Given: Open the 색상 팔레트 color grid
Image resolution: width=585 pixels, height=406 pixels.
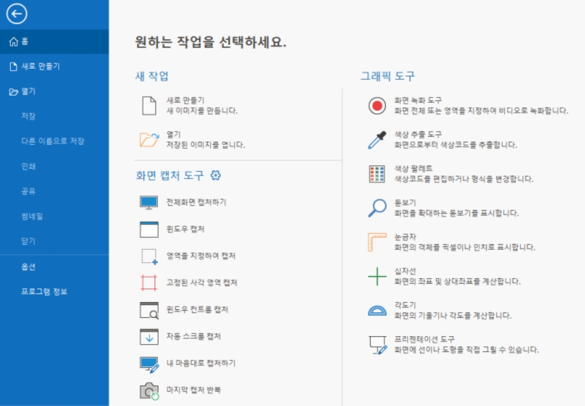Looking at the screenshot, I should pos(377,174).
